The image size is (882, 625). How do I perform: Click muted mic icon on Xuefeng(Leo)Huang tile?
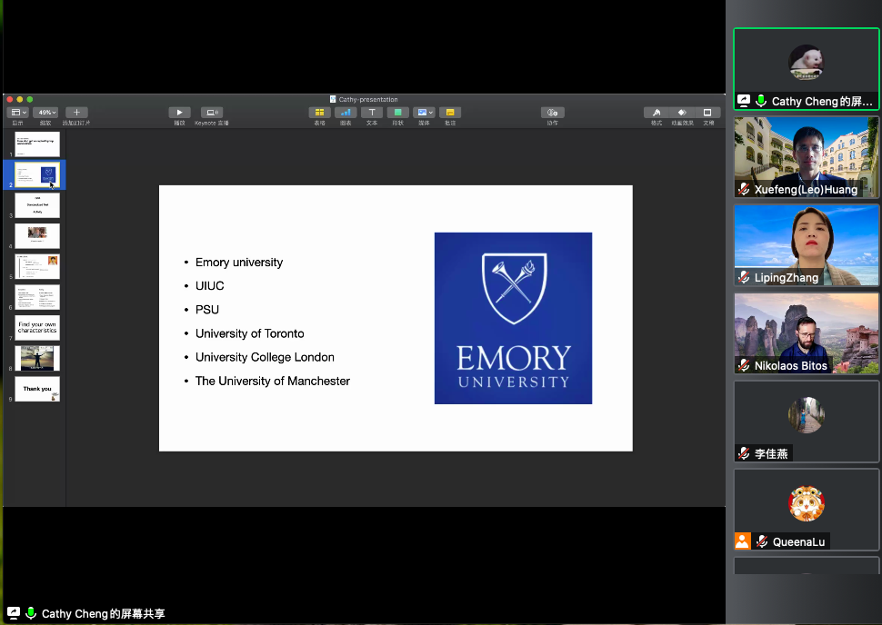click(744, 190)
